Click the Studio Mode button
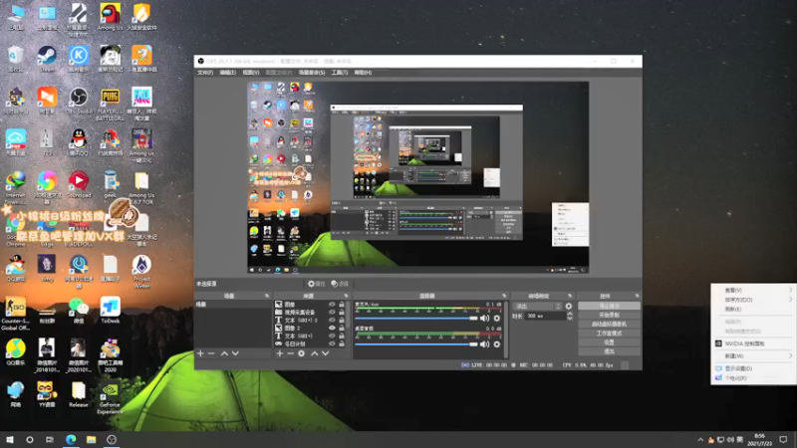Image resolution: width=797 pixels, height=448 pixels. [609, 334]
